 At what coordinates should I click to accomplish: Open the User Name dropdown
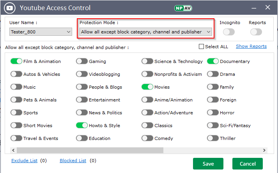click(x=41, y=32)
